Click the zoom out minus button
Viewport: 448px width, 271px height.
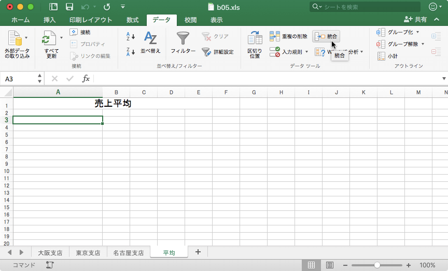[x=345, y=265]
